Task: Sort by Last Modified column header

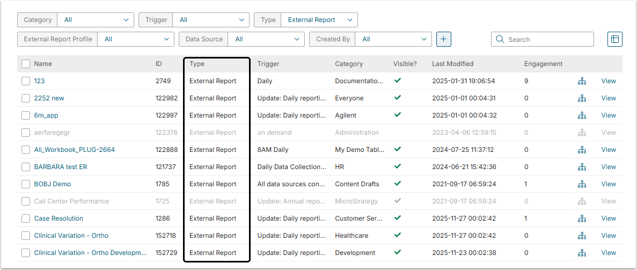Action: 452,64
